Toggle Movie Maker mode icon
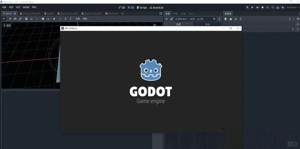This screenshot has height=149, width=300. (x=282, y=8)
